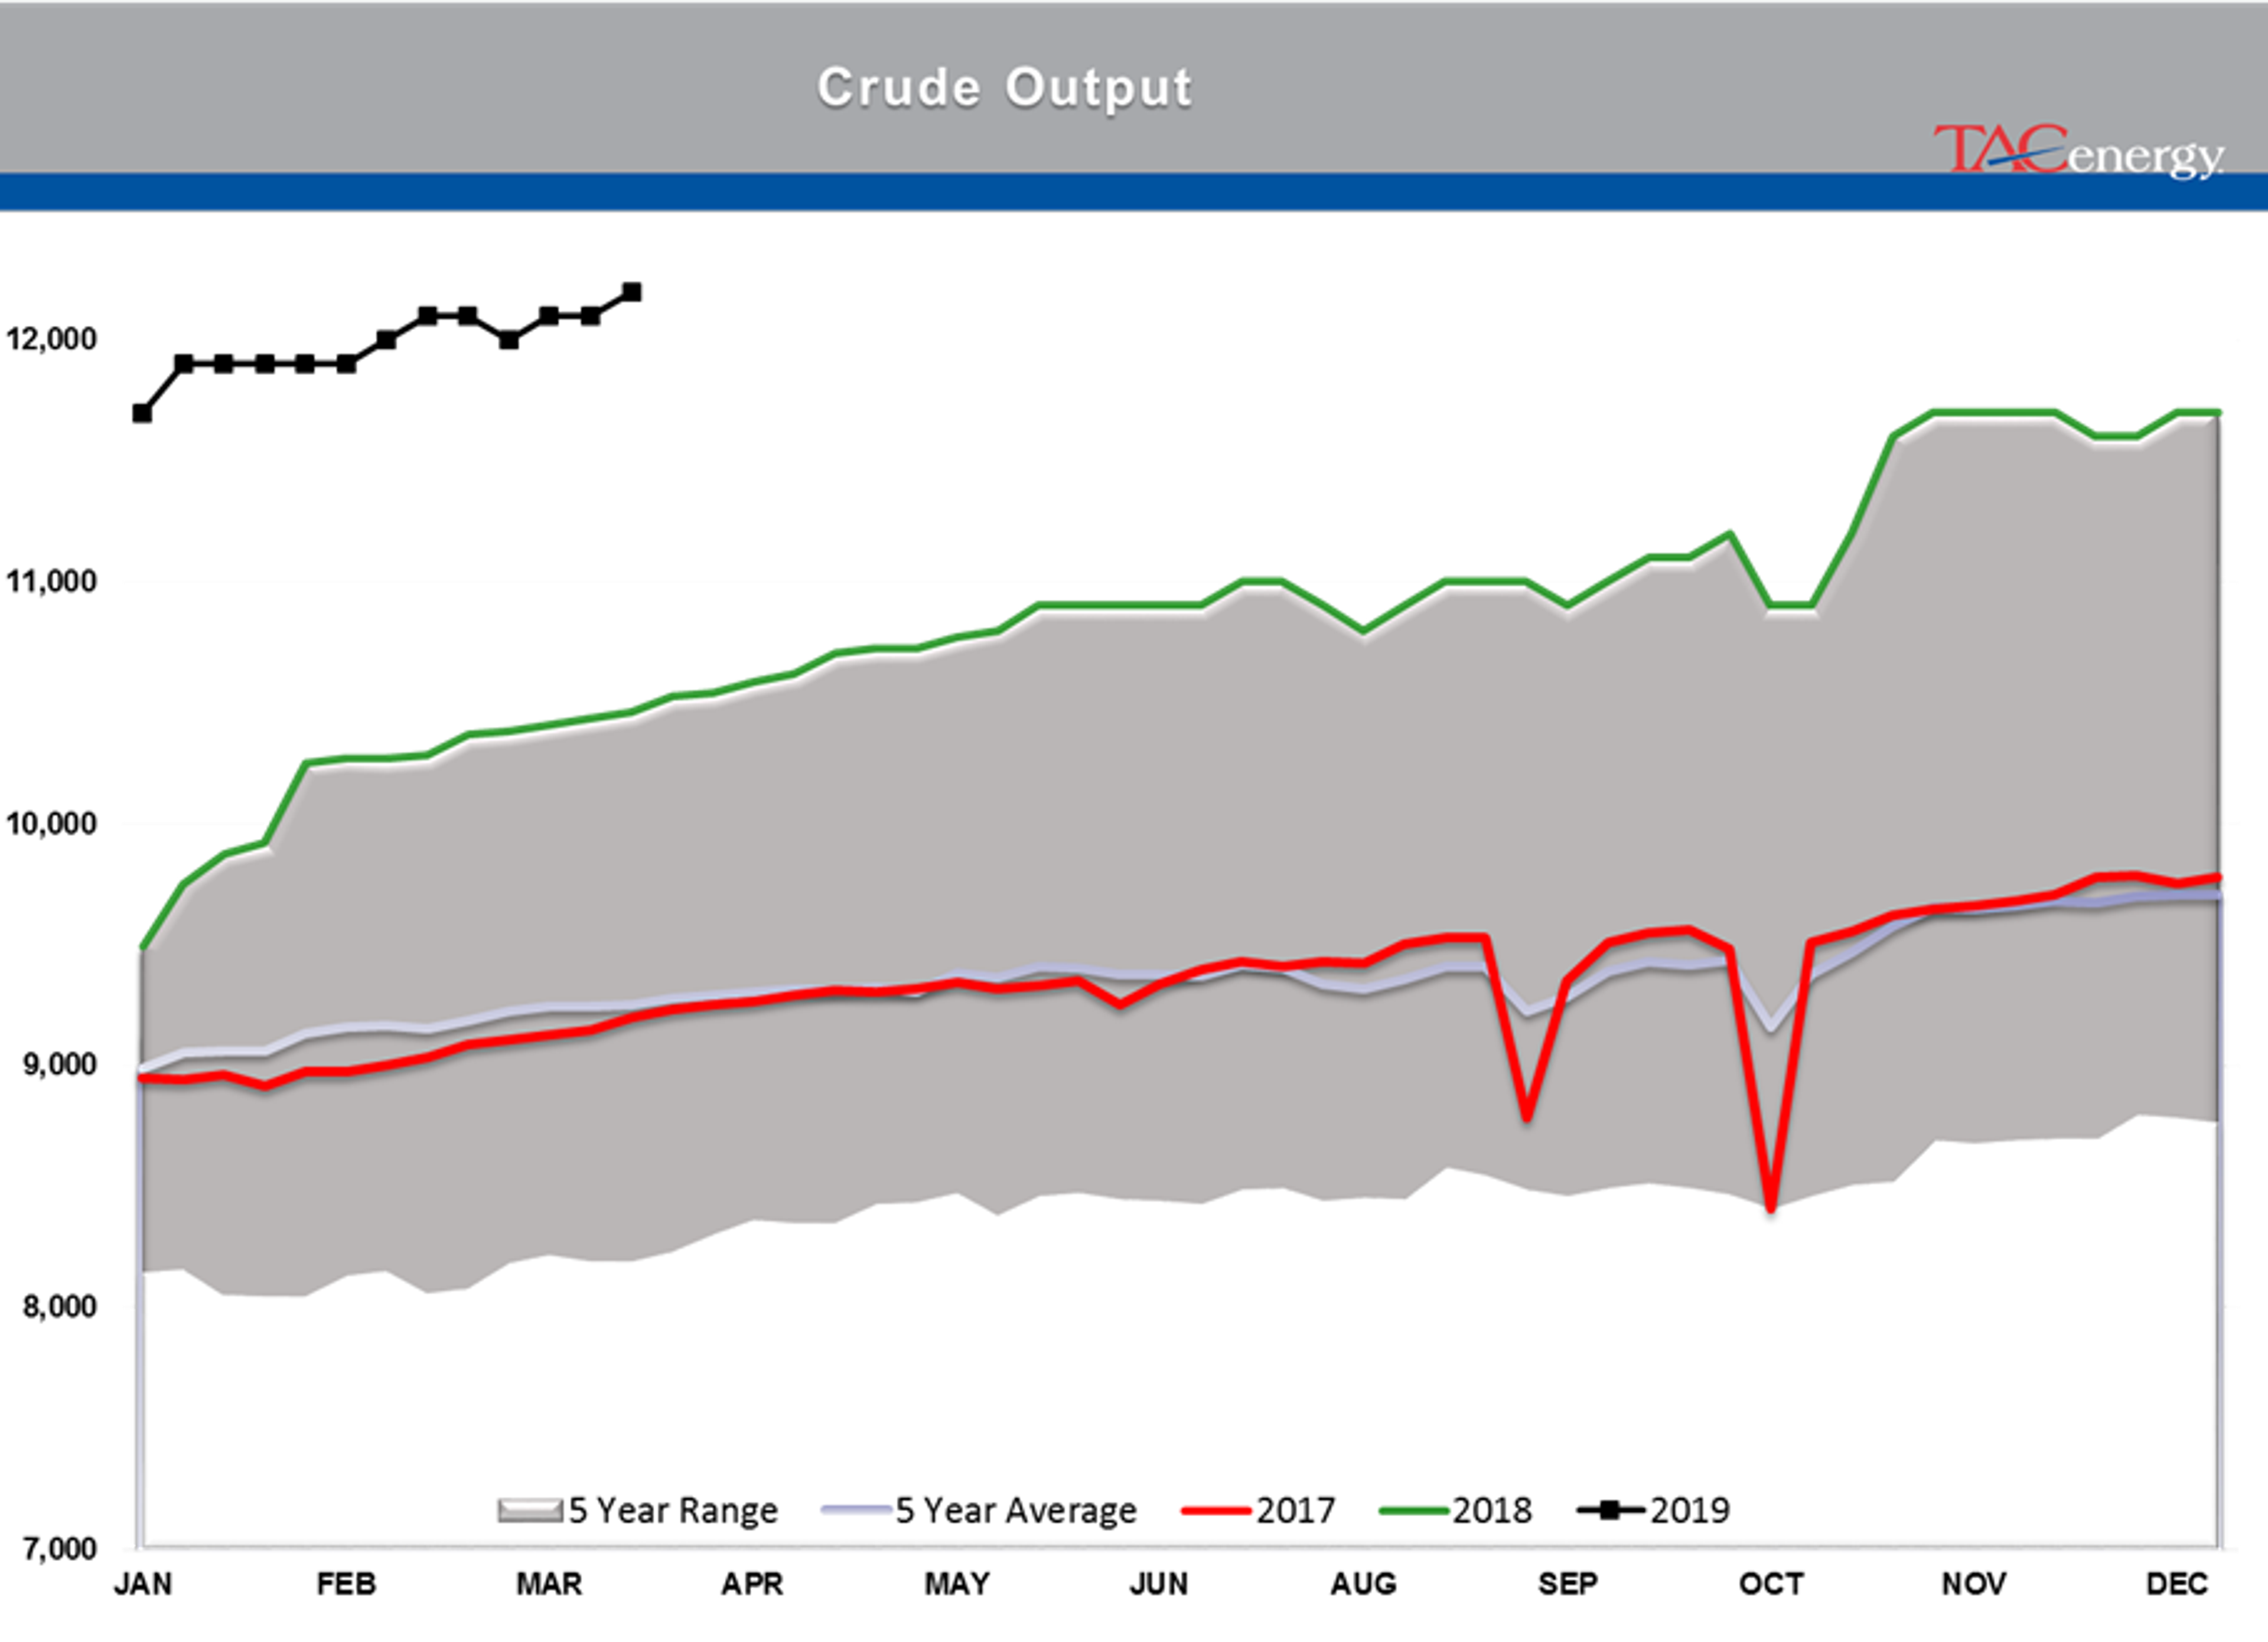Select the 2018 legend entry

(x=1455, y=1510)
